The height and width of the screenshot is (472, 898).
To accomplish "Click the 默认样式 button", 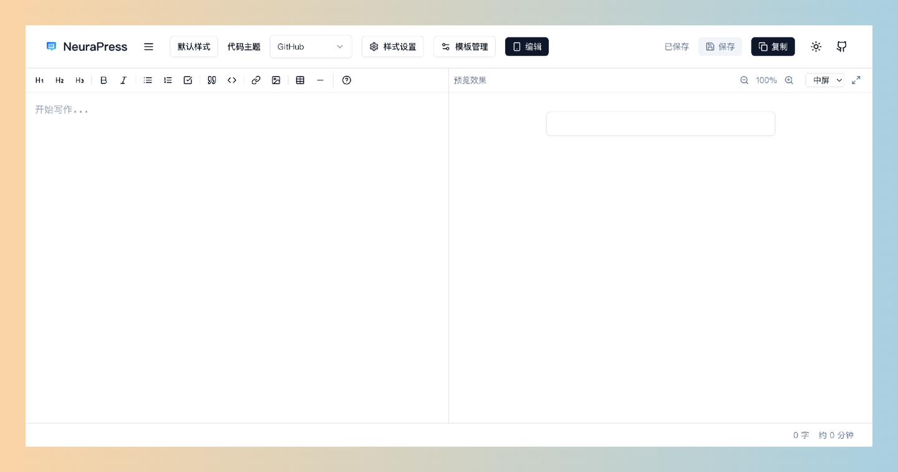I will [x=194, y=47].
